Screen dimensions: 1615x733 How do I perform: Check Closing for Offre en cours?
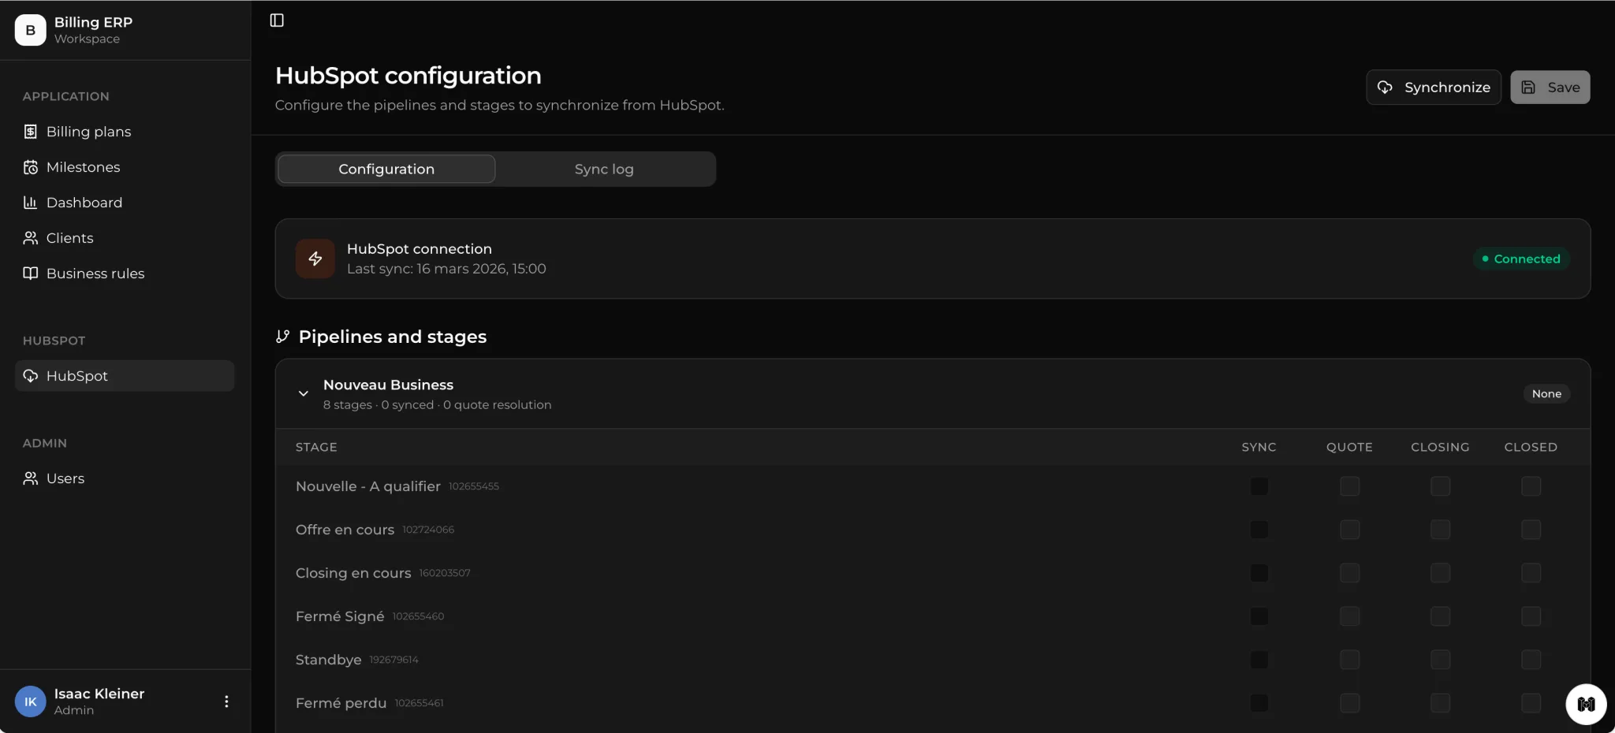click(x=1441, y=530)
